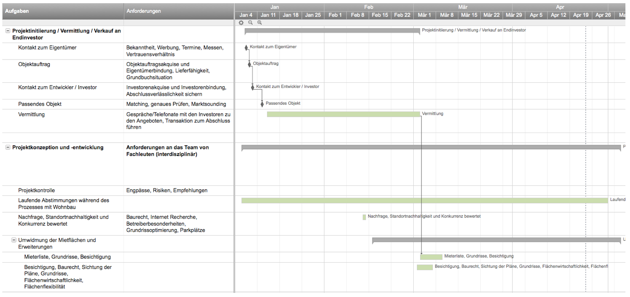Image resolution: width=630 pixels, height=297 pixels.
Task: Select the Mieterliste, Grundrisse, Besichtigung bar
Action: (x=431, y=256)
